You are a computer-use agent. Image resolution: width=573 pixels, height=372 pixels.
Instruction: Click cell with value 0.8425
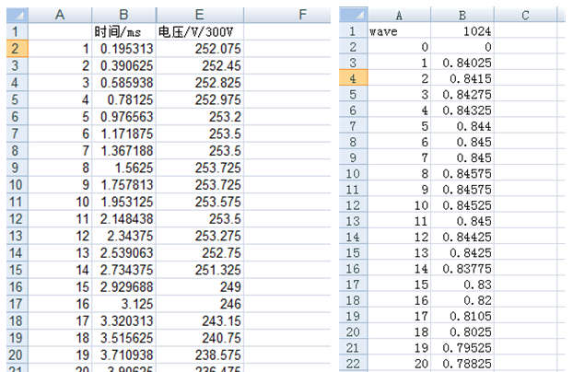point(462,252)
